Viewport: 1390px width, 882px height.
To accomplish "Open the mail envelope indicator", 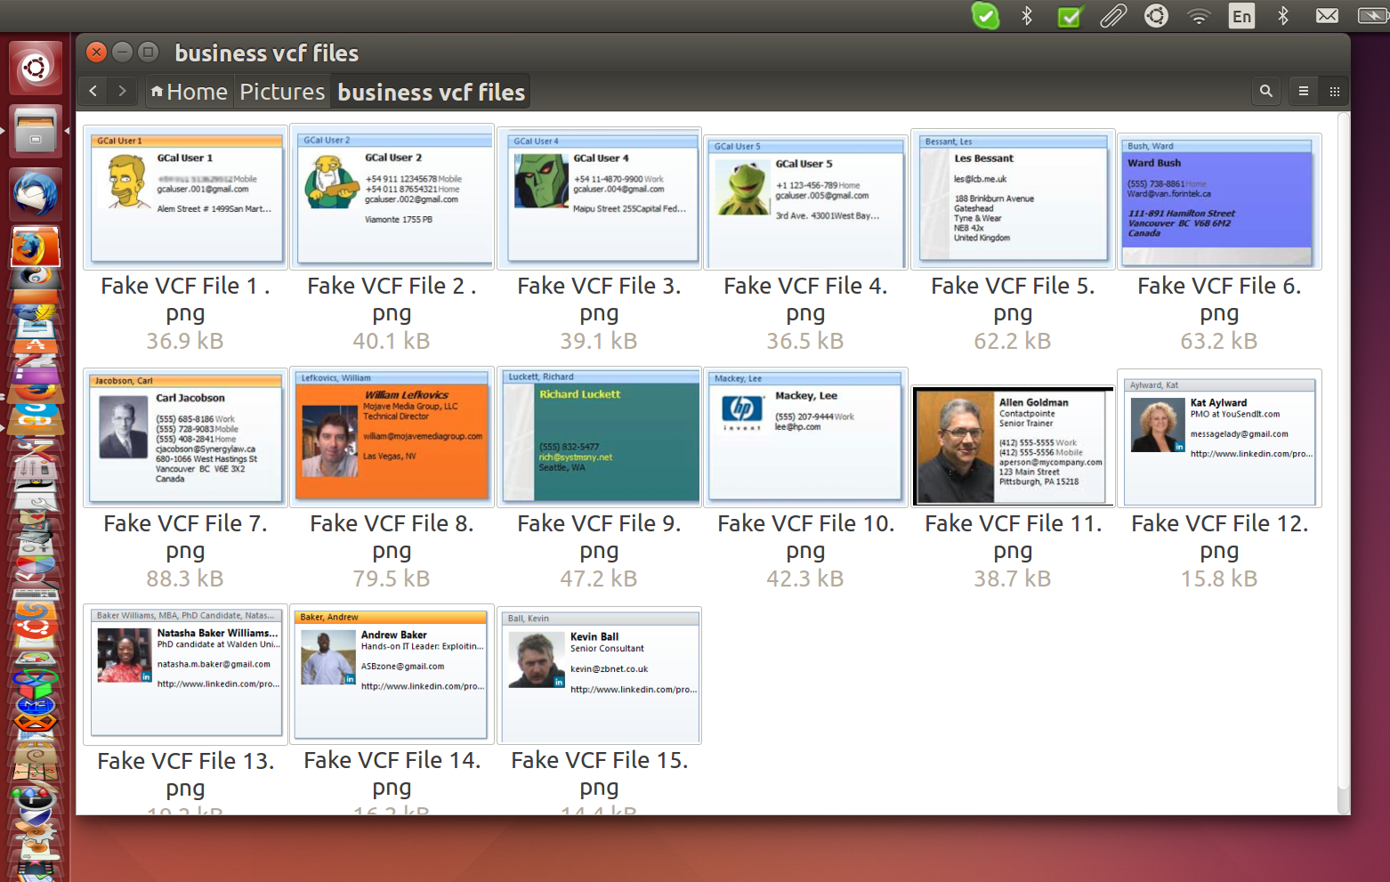I will coord(1326,15).
